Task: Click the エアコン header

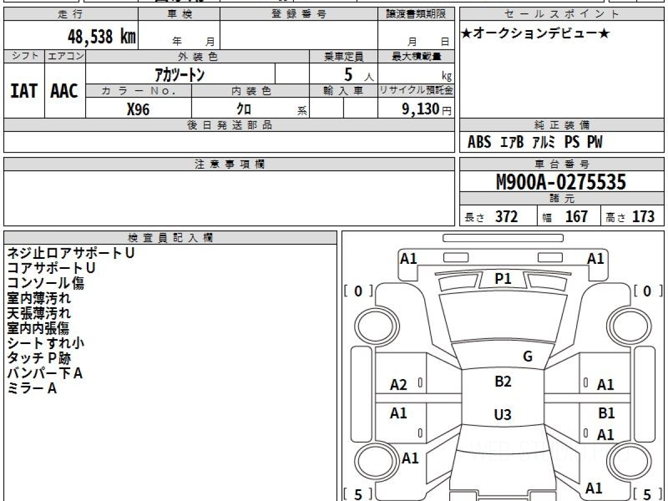Action: 65,56
